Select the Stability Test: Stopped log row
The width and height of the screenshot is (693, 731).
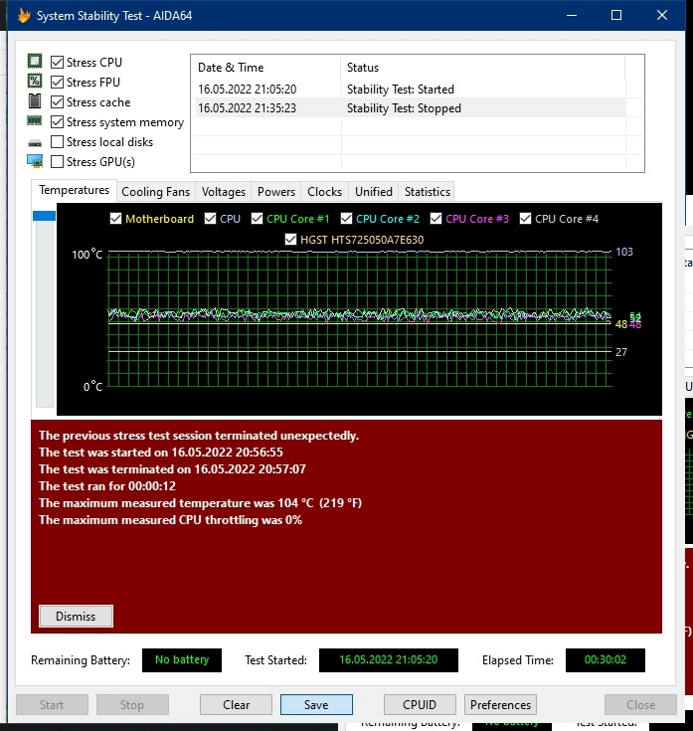tap(409, 108)
